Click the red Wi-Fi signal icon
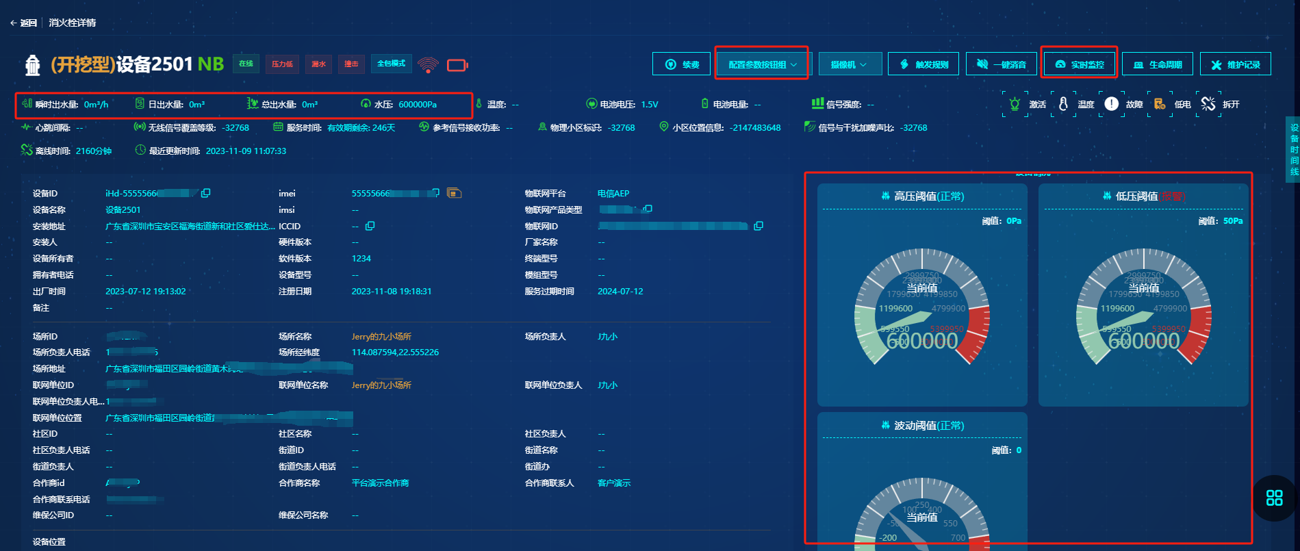Screen dimensions: 1300x551 pos(428,65)
